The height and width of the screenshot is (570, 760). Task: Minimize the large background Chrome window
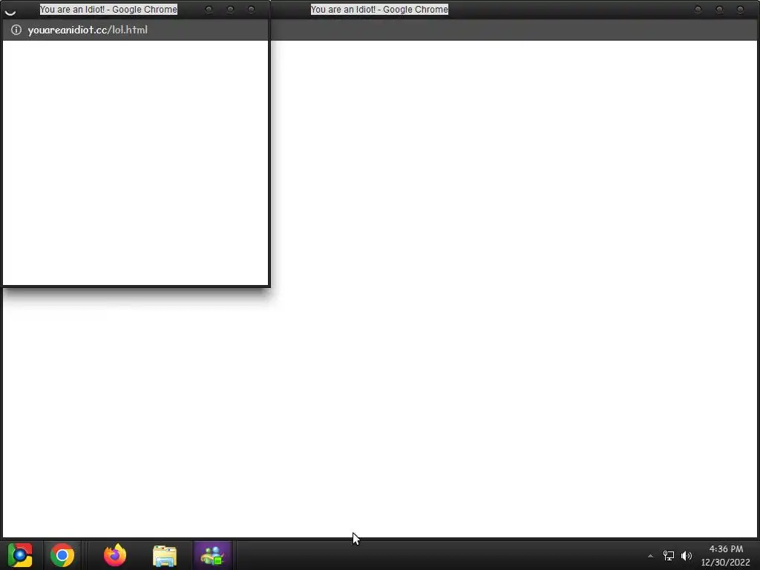pos(698,9)
